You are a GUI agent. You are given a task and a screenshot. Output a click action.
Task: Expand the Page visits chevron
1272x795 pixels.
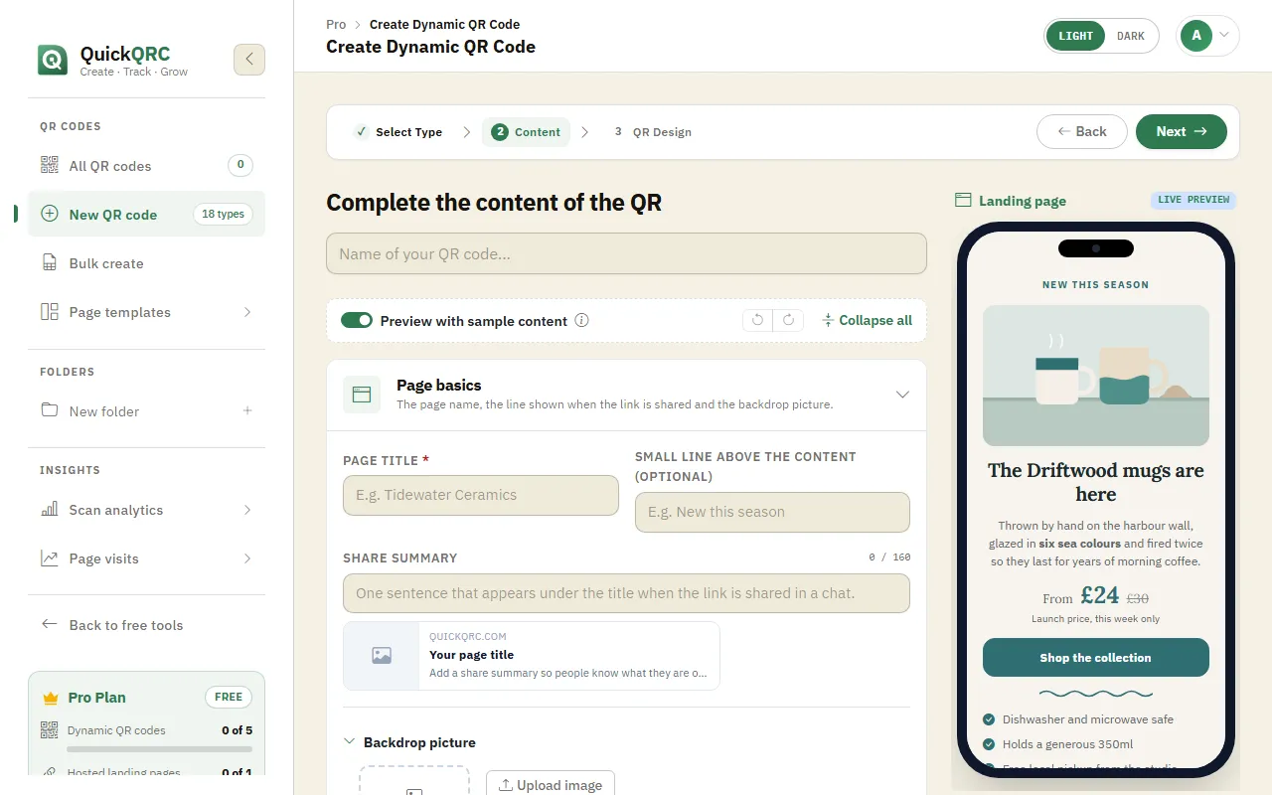pyautogui.click(x=247, y=558)
